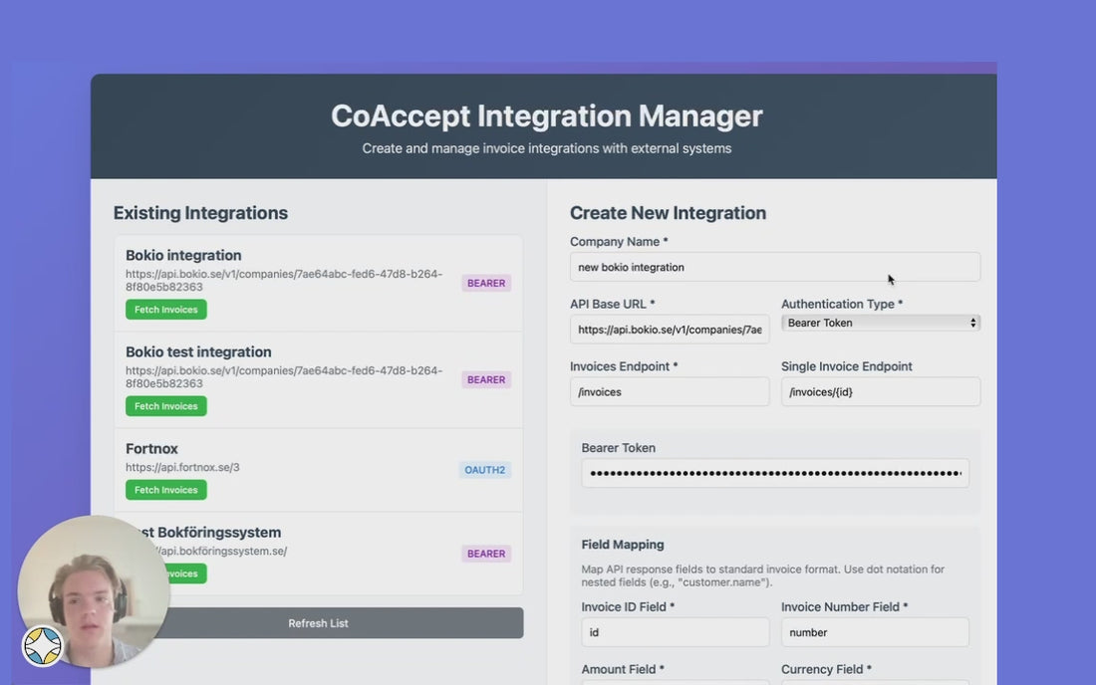Click the Company Name input field

[774, 267]
